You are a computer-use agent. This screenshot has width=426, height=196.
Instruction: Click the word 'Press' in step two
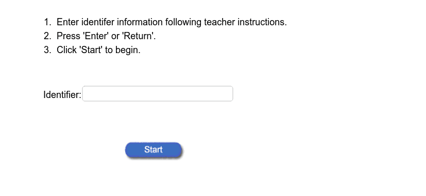click(x=68, y=36)
